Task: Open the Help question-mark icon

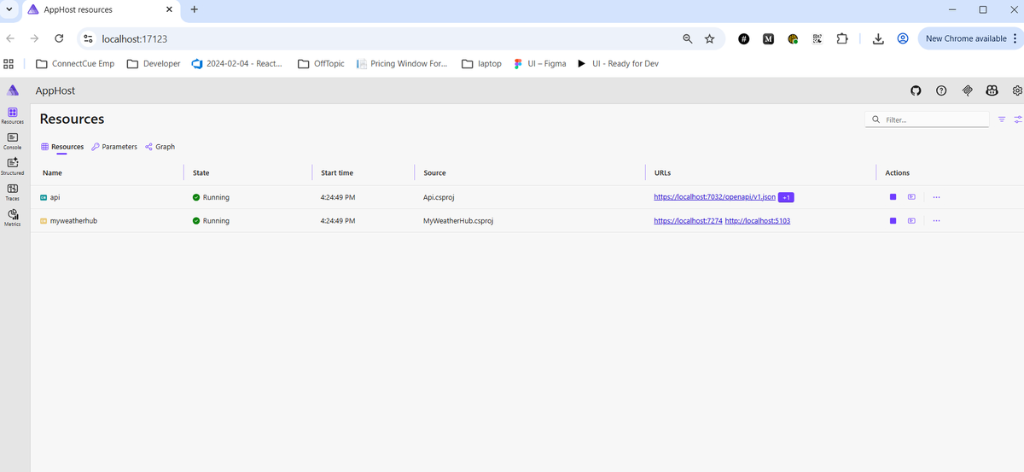Action: tap(941, 90)
